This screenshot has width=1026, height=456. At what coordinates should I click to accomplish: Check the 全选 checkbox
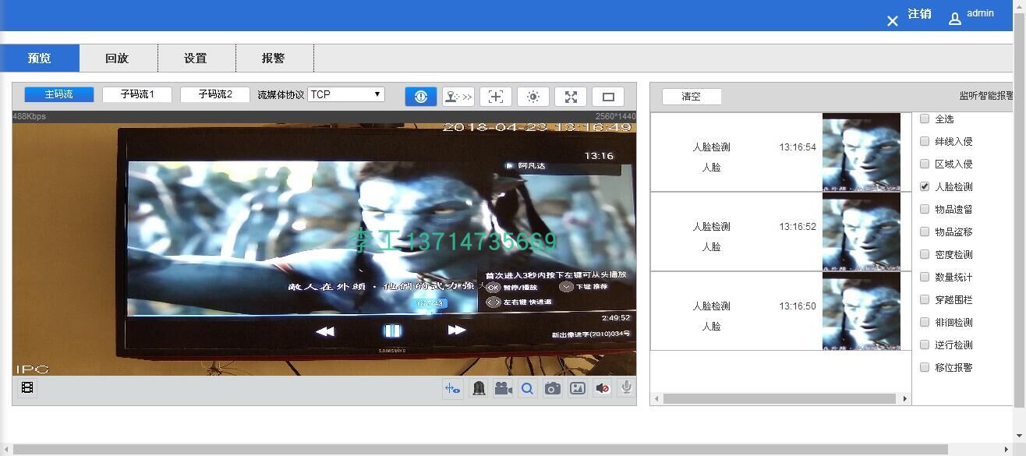[x=925, y=118]
